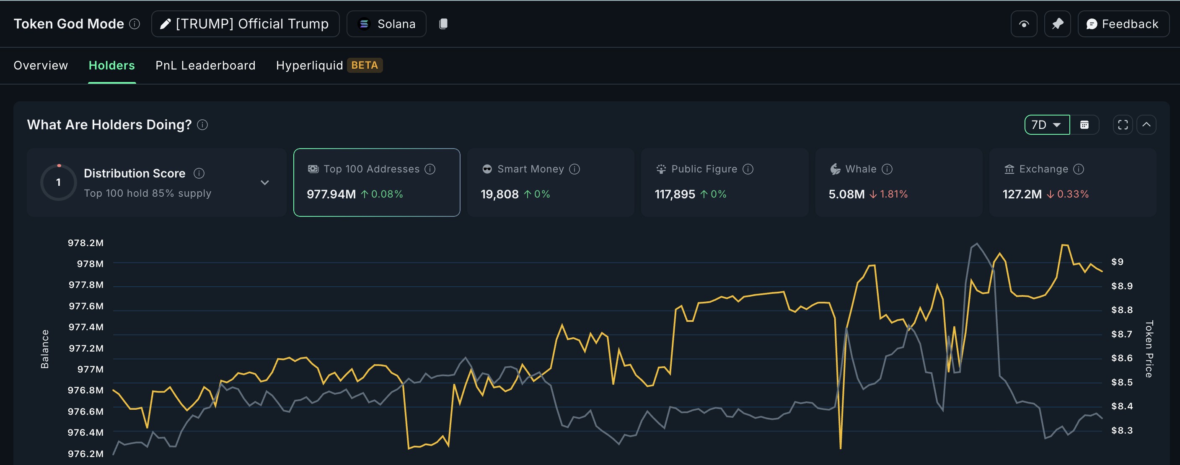Click the $9 Token Price axis label

(x=1117, y=262)
